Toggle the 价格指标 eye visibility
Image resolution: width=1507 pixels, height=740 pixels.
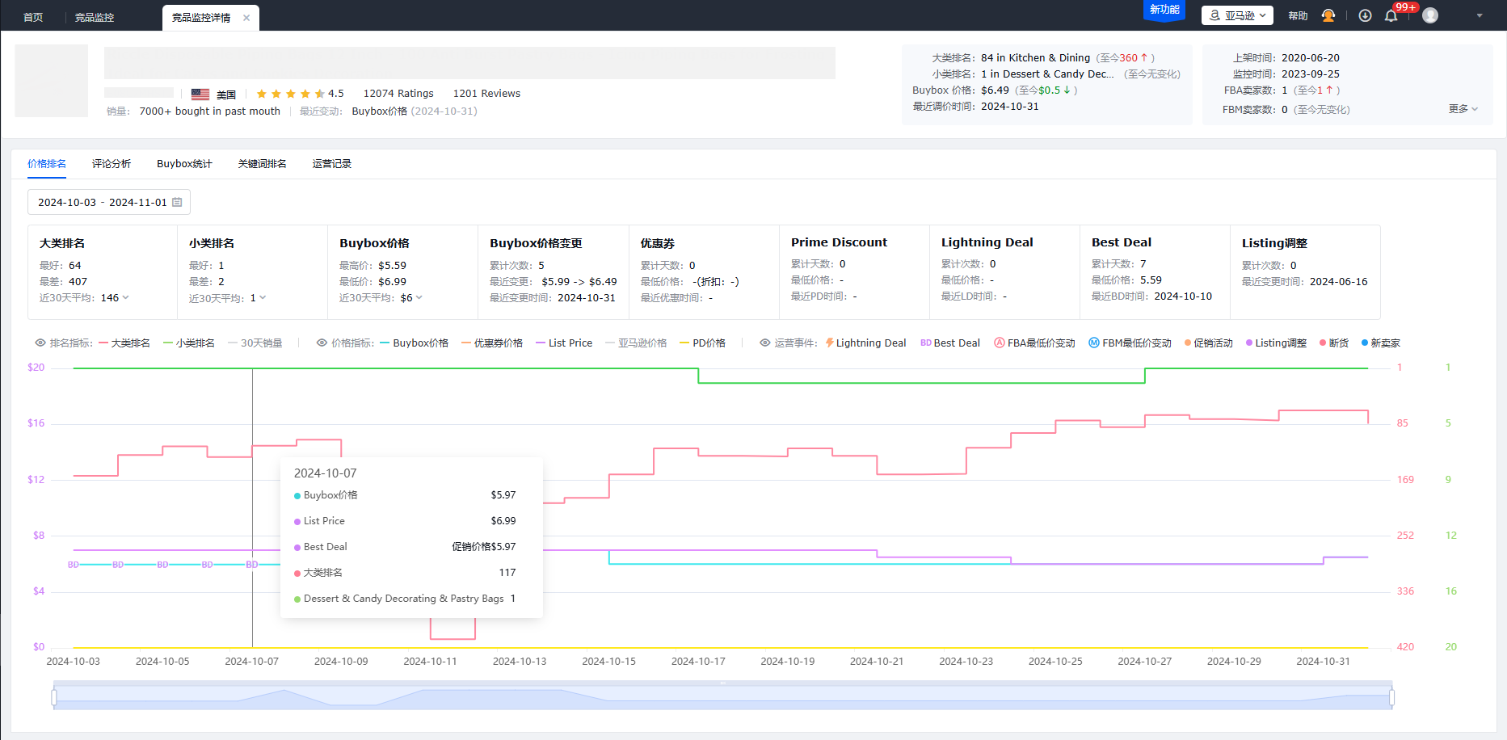[x=322, y=343]
